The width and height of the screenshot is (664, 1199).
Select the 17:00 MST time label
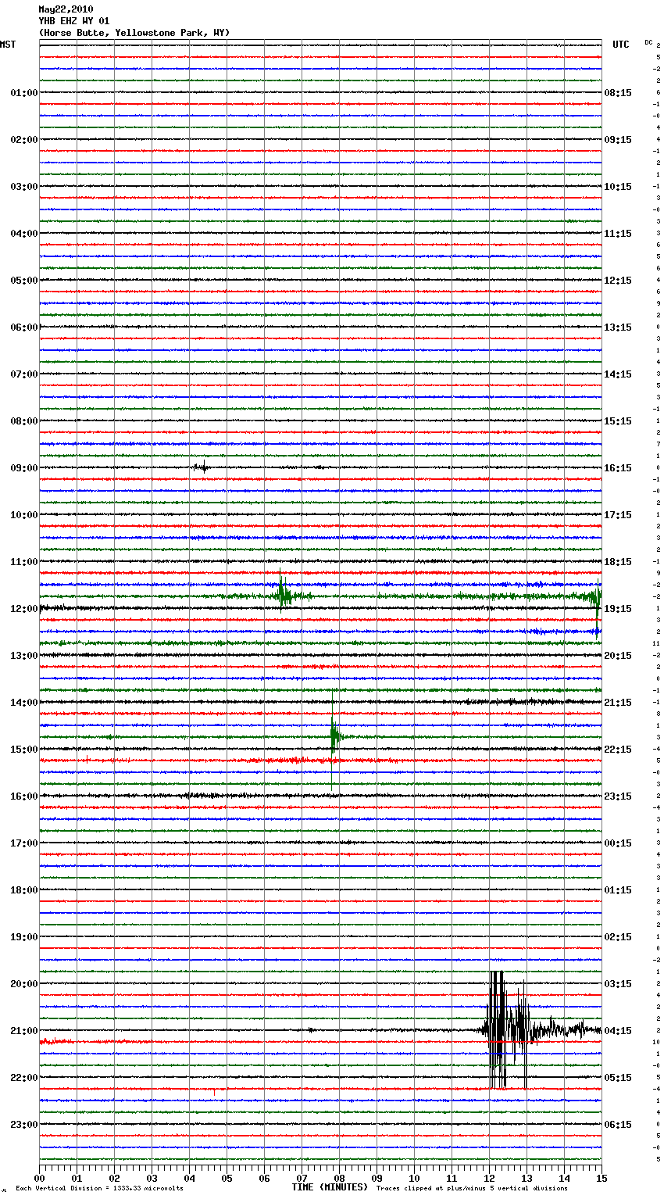pos(24,843)
